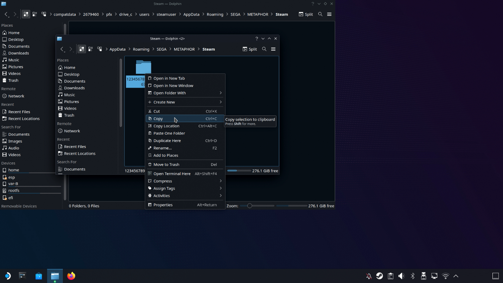Open Properties from the context menu

click(x=163, y=205)
